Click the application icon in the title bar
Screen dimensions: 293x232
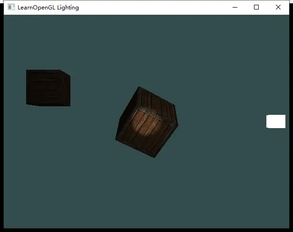click(11, 8)
